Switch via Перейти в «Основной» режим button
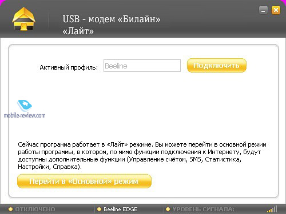 84,181
